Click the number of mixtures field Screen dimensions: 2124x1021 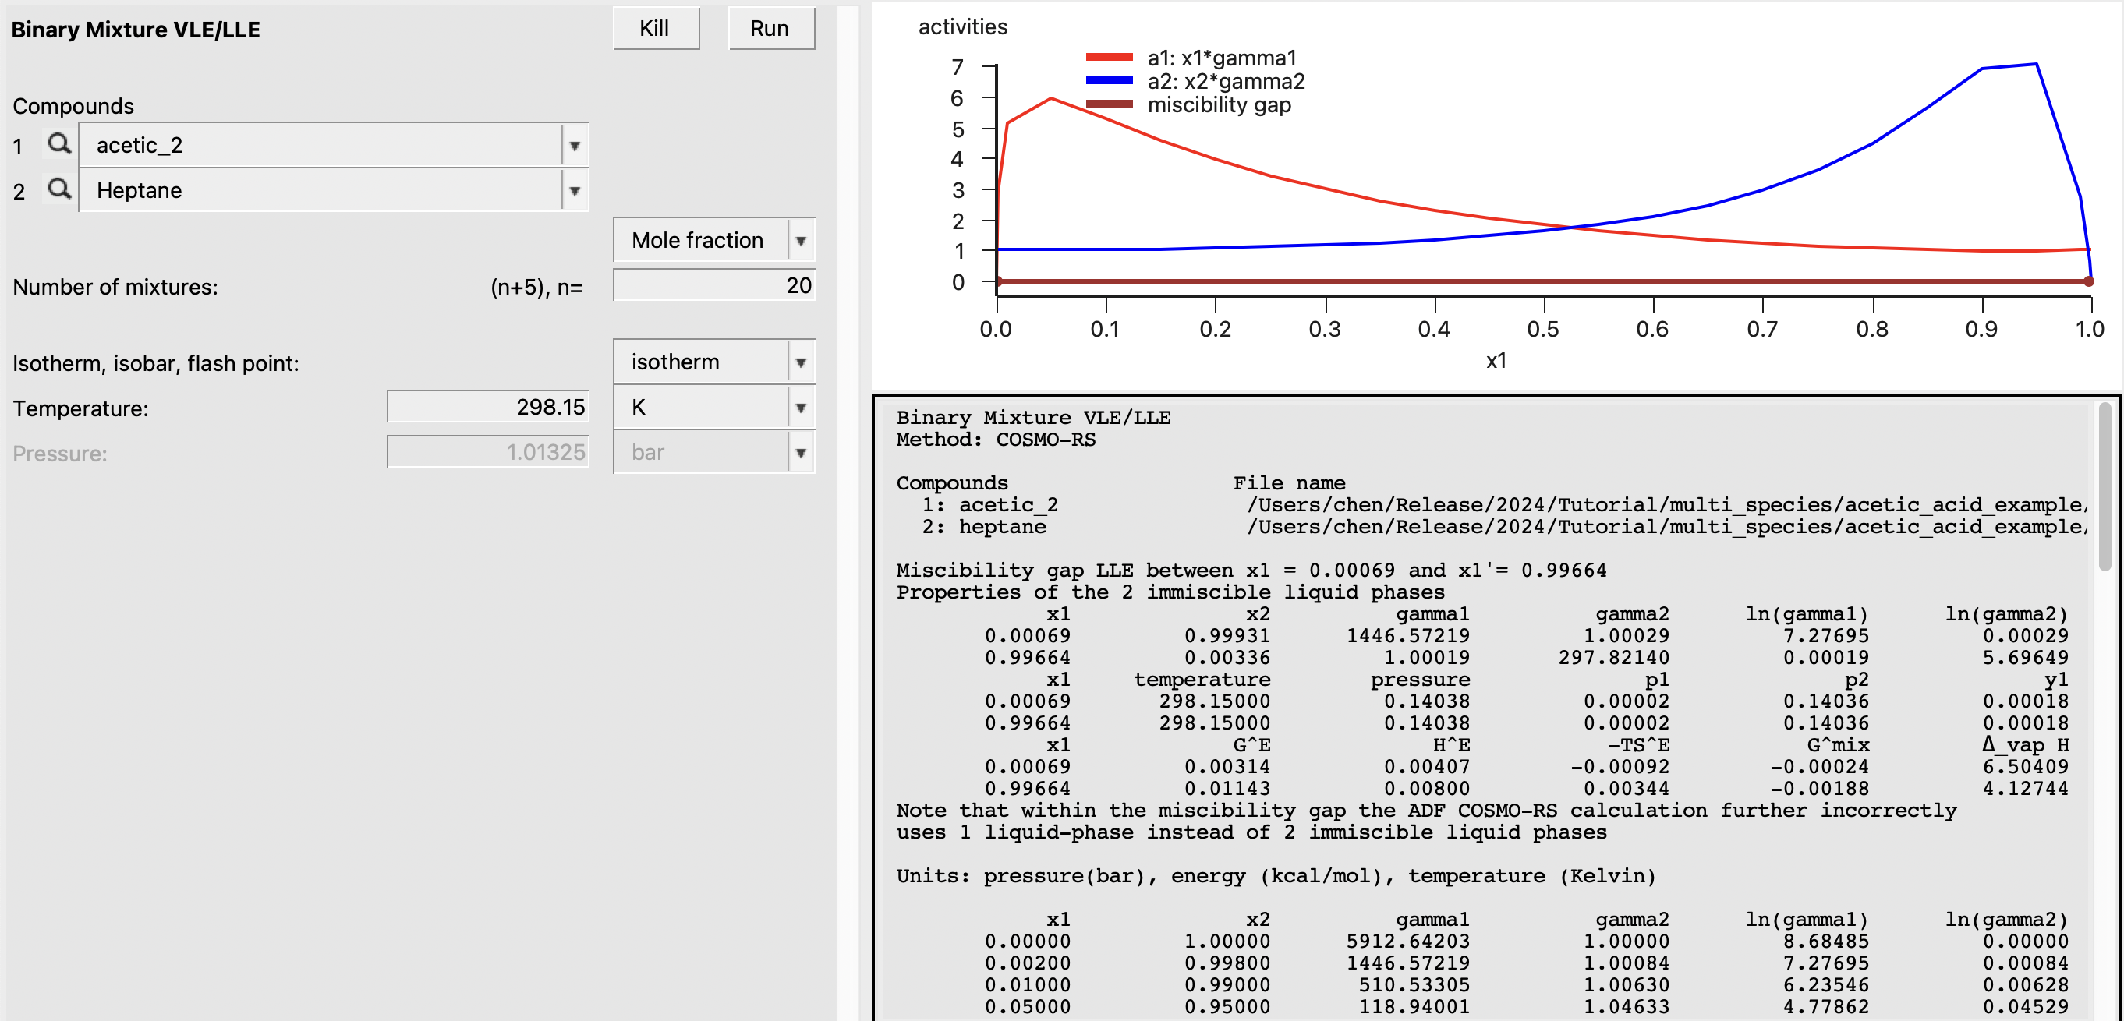click(713, 286)
